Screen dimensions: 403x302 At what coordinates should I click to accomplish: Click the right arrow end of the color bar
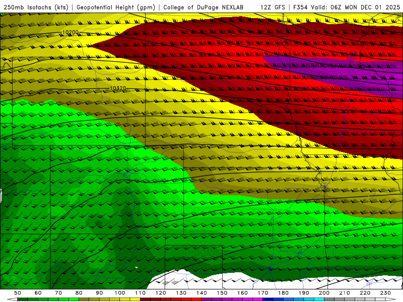tap(391, 299)
